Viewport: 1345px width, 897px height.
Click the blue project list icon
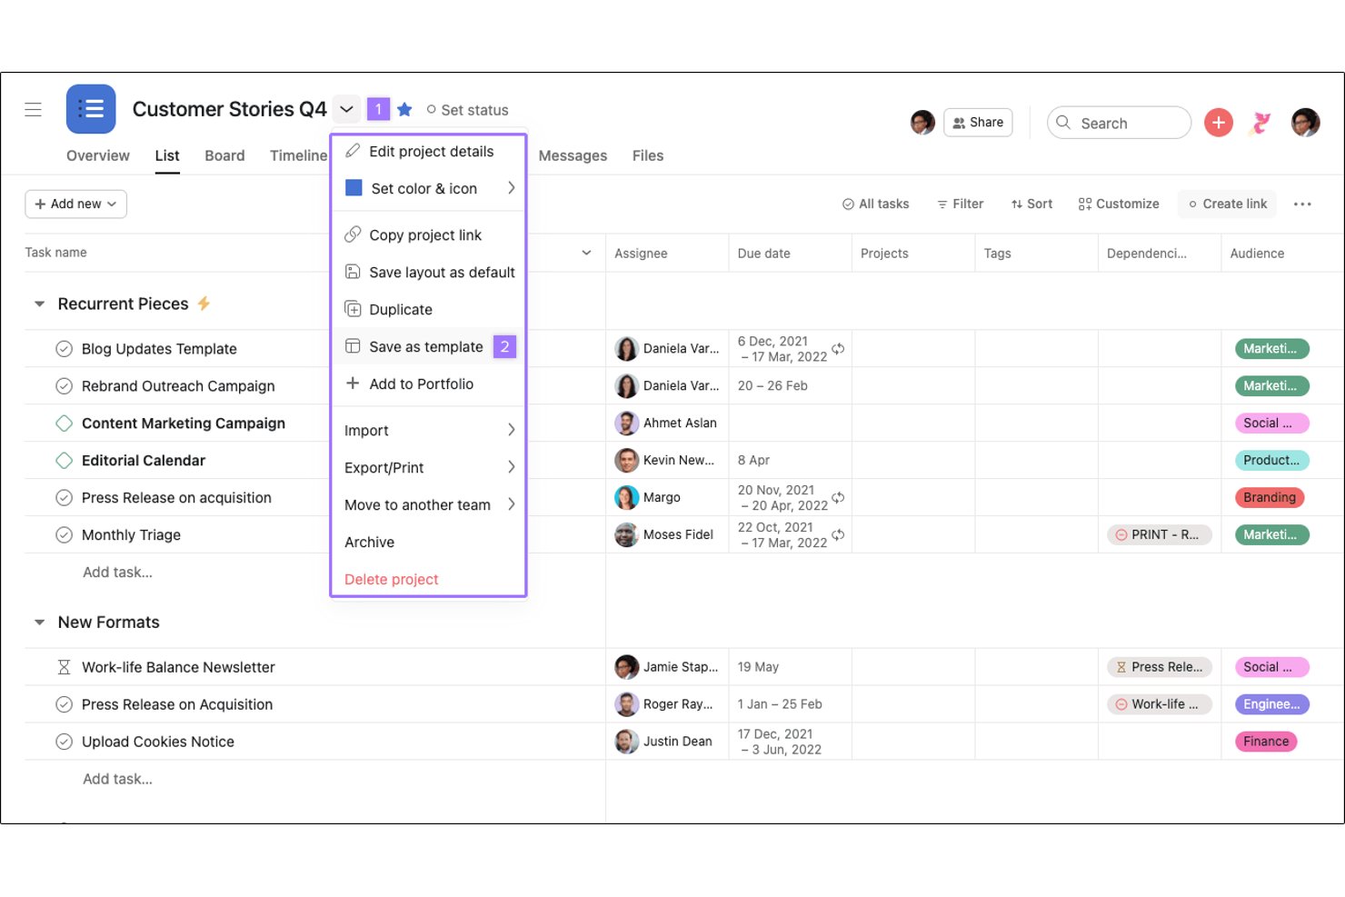pyautogui.click(x=91, y=109)
